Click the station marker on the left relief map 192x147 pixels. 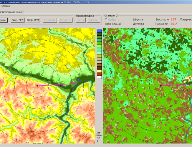[x=37, y=86]
